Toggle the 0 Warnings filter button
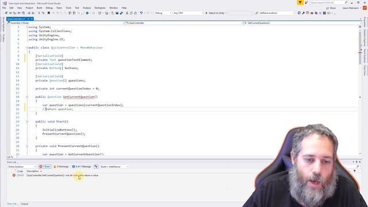 [61, 167]
